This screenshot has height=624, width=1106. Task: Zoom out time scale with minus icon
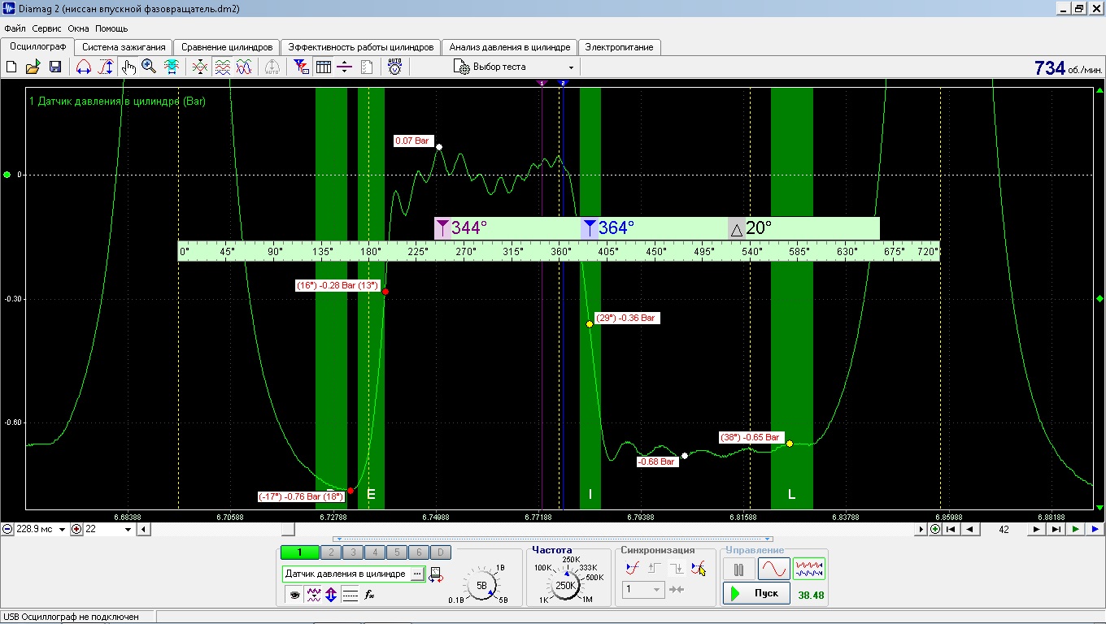point(7,529)
